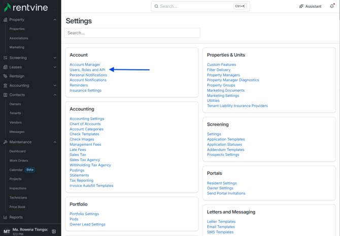Click the global Search field at top
340x236 pixels.
point(200,6)
